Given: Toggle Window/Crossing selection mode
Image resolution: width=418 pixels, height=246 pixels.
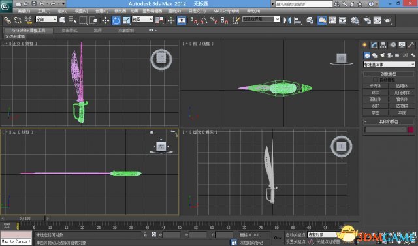Looking at the screenshot, I should click(x=93, y=20).
